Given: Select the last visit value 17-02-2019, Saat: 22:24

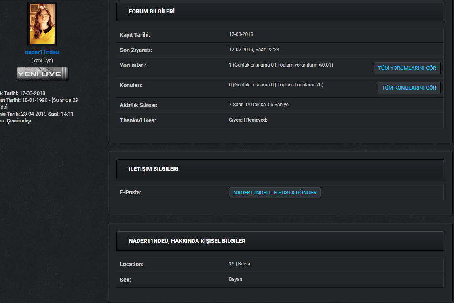Looking at the screenshot, I should tap(254, 49).
